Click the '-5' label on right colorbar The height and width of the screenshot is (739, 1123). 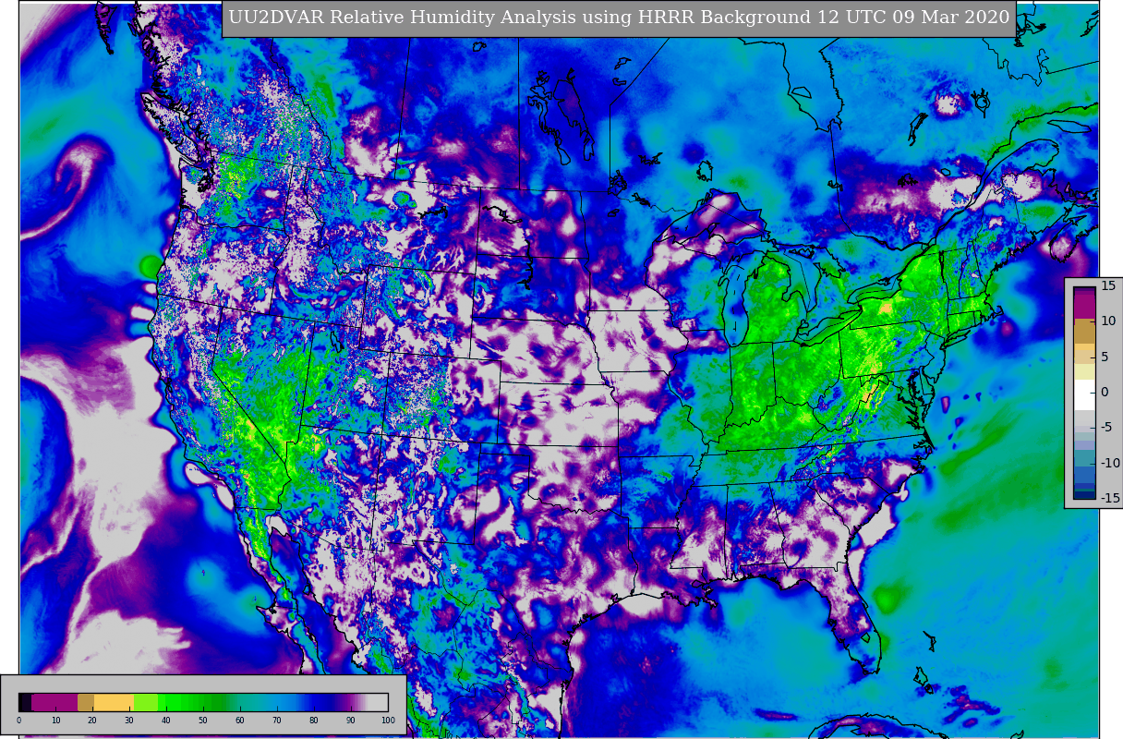pos(1107,427)
